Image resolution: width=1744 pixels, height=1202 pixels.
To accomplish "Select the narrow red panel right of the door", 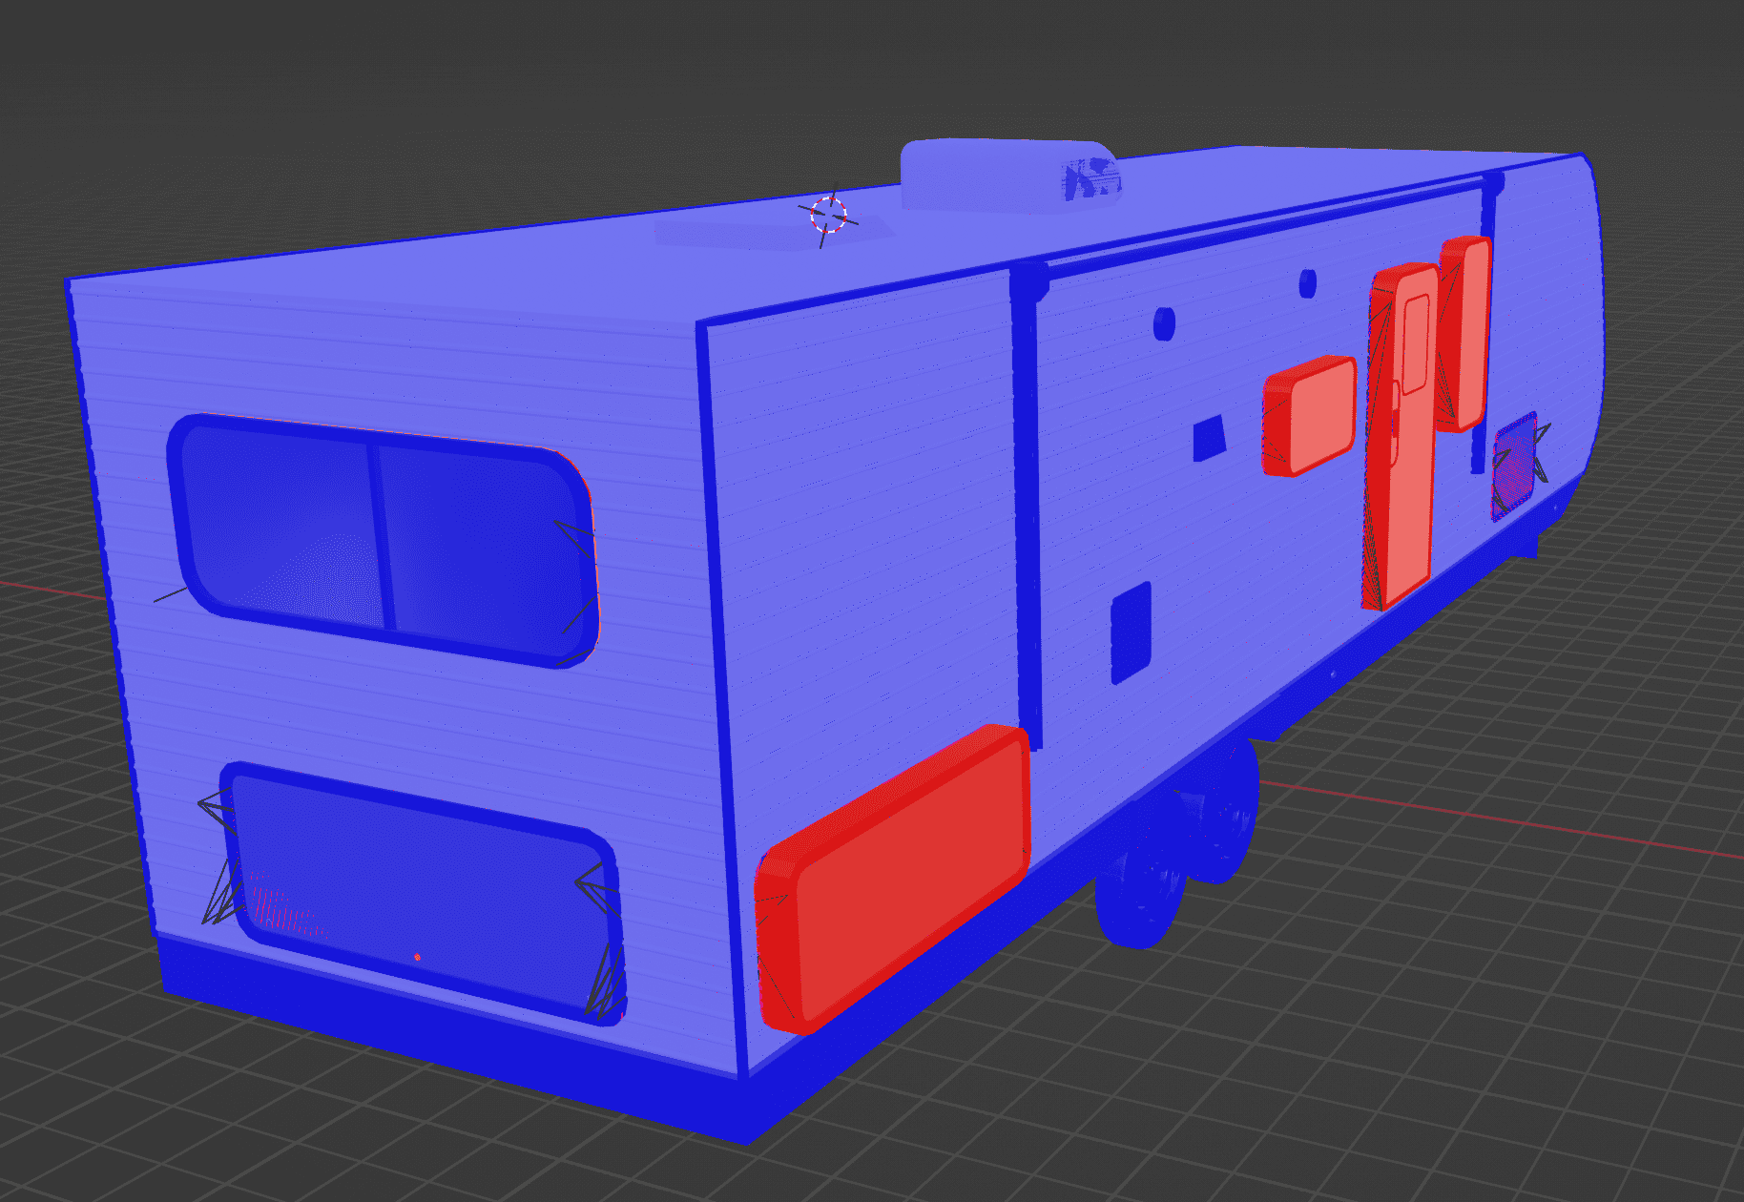I will pyautogui.click(x=1464, y=334).
